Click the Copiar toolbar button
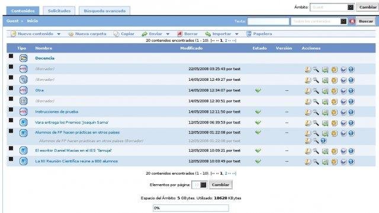 point(124,34)
